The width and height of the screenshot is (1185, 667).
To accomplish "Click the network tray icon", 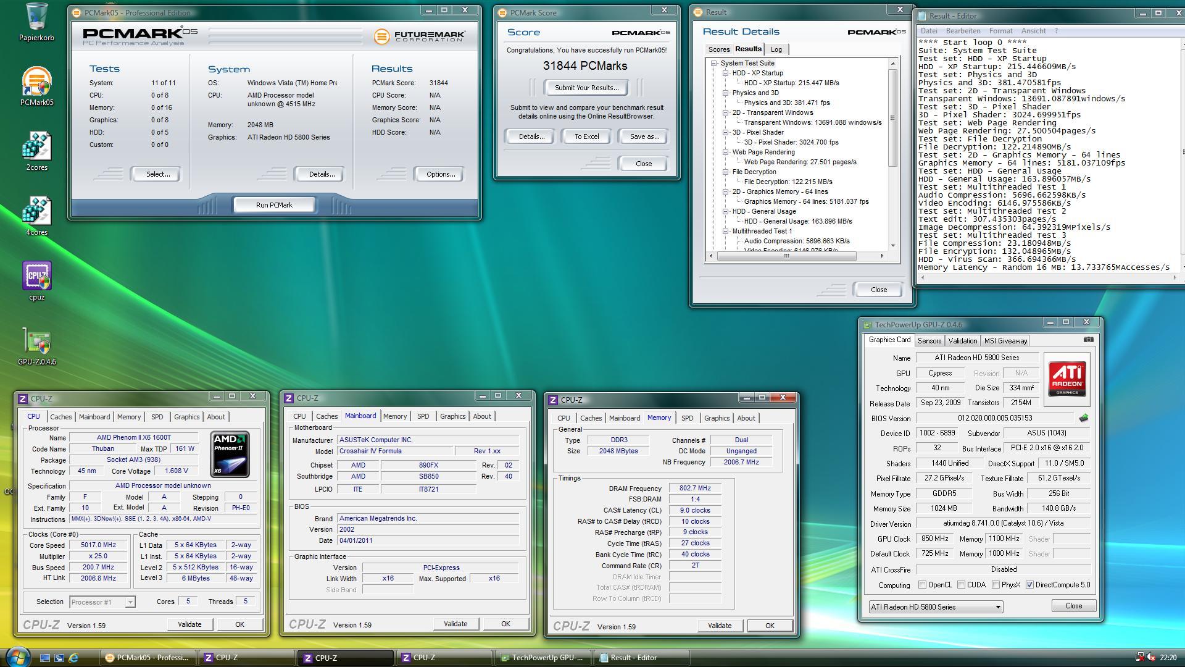I will 1139,658.
